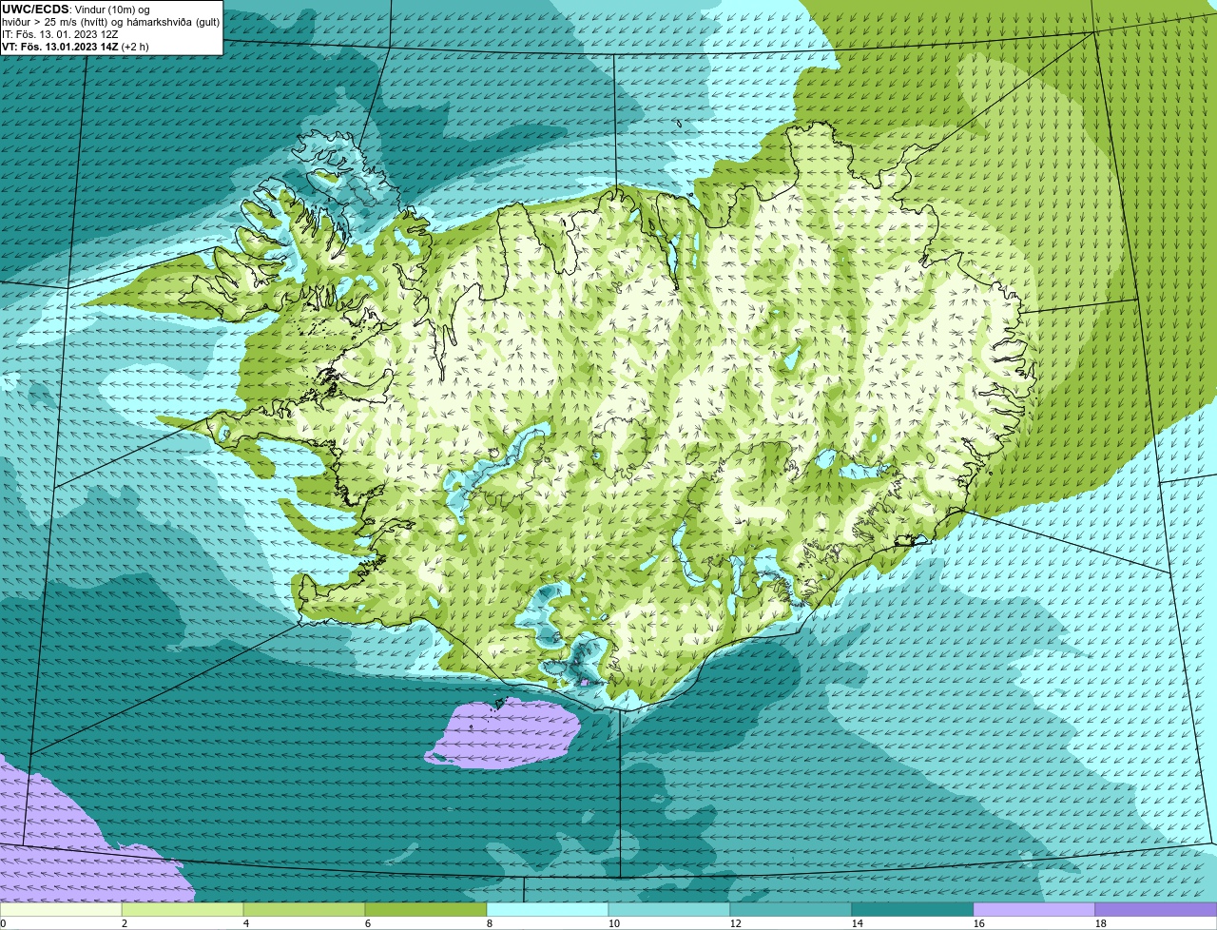The image size is (1217, 930).
Task: Click the scale label "0"
Action: [x=3, y=923]
